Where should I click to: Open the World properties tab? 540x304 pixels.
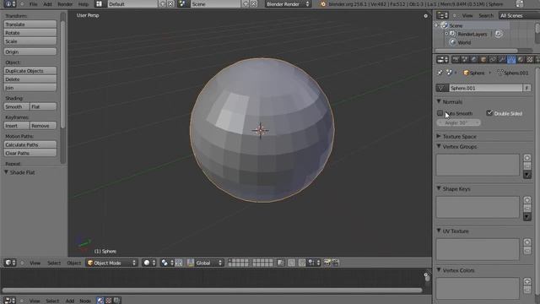pos(474,60)
